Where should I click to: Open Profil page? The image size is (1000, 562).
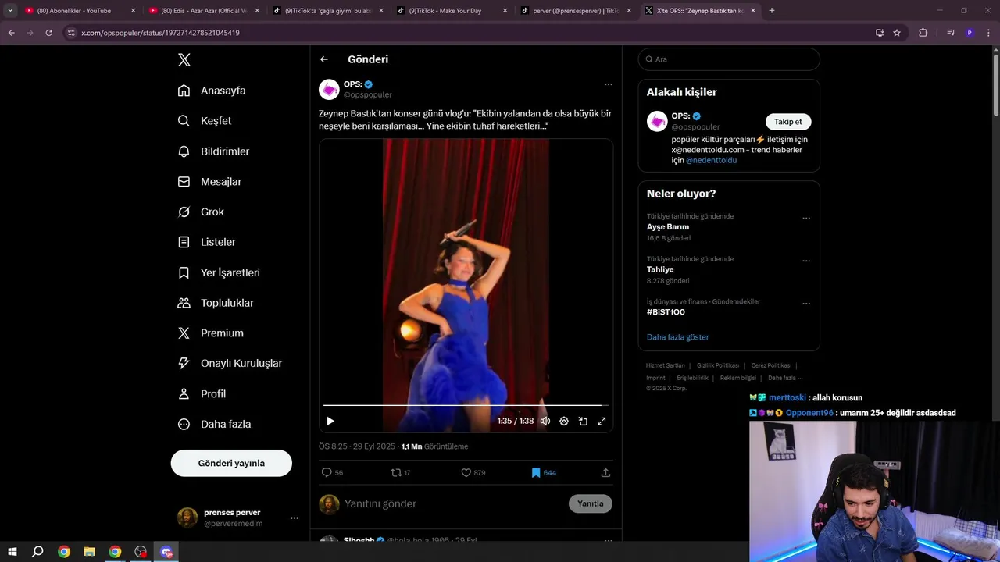[202, 393]
